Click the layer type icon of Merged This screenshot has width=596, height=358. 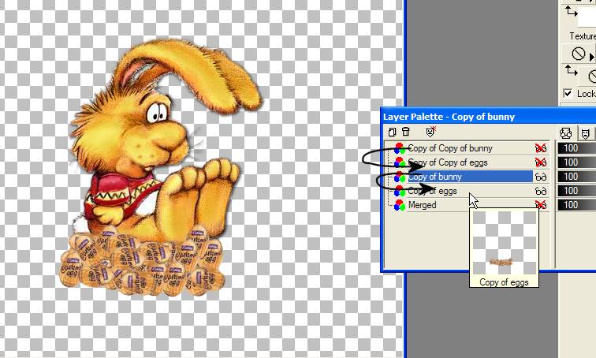tap(400, 205)
